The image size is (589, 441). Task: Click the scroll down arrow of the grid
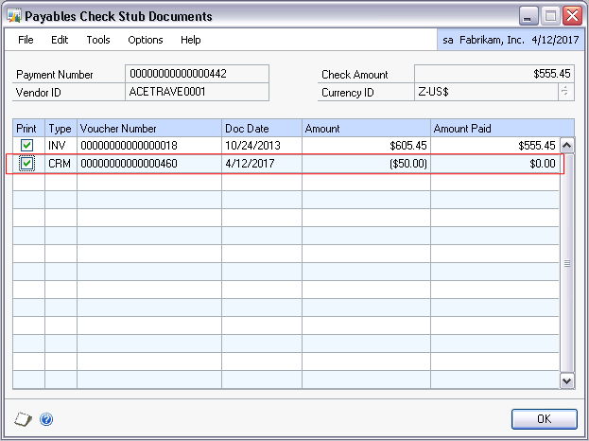567,379
